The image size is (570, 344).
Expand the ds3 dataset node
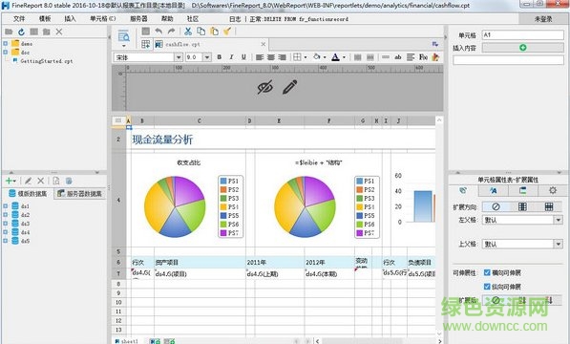[5, 224]
